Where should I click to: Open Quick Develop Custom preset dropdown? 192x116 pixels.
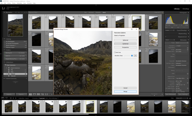(170, 30)
